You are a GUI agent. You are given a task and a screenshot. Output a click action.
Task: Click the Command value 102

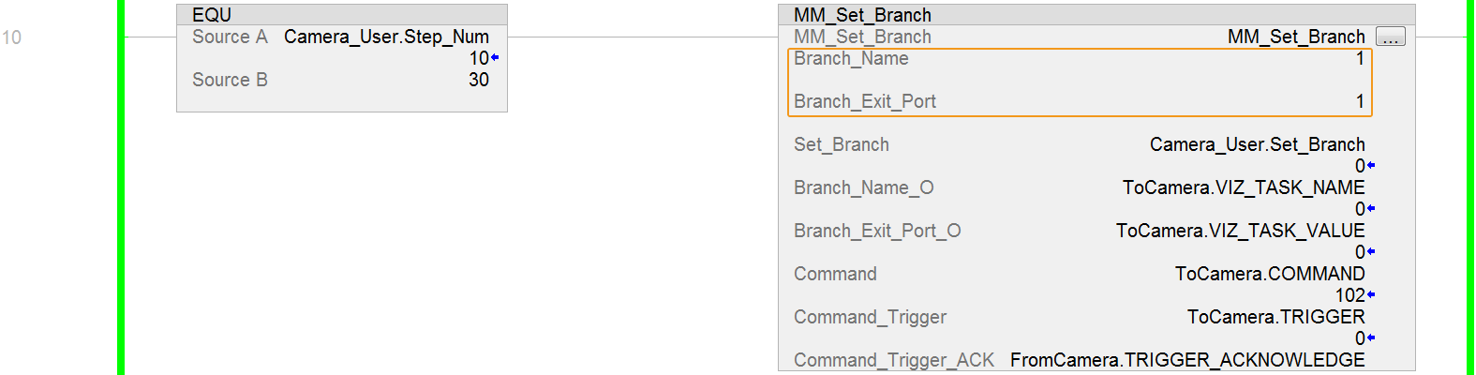1349,295
